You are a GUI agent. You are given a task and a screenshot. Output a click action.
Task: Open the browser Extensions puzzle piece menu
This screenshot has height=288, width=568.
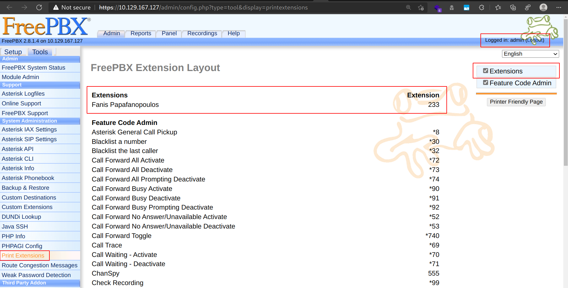click(481, 8)
